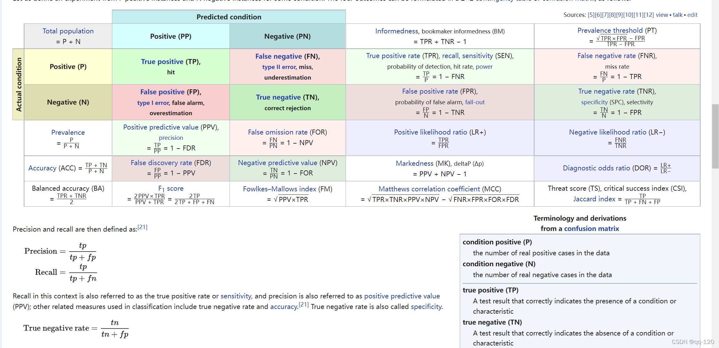Image resolution: width=719 pixels, height=348 pixels.
Task: Click the Diagnostic odds ratio link
Action: [596, 168]
